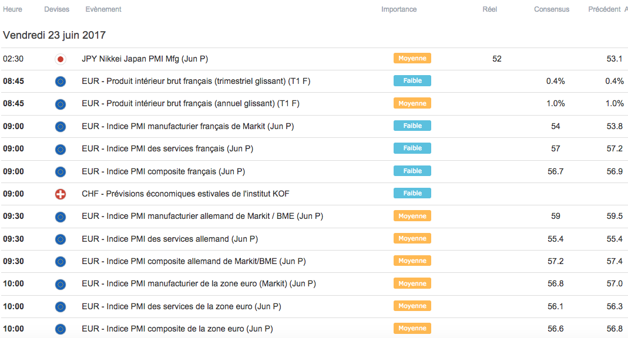Open the CHF KOF summer economic forecast event

point(186,194)
